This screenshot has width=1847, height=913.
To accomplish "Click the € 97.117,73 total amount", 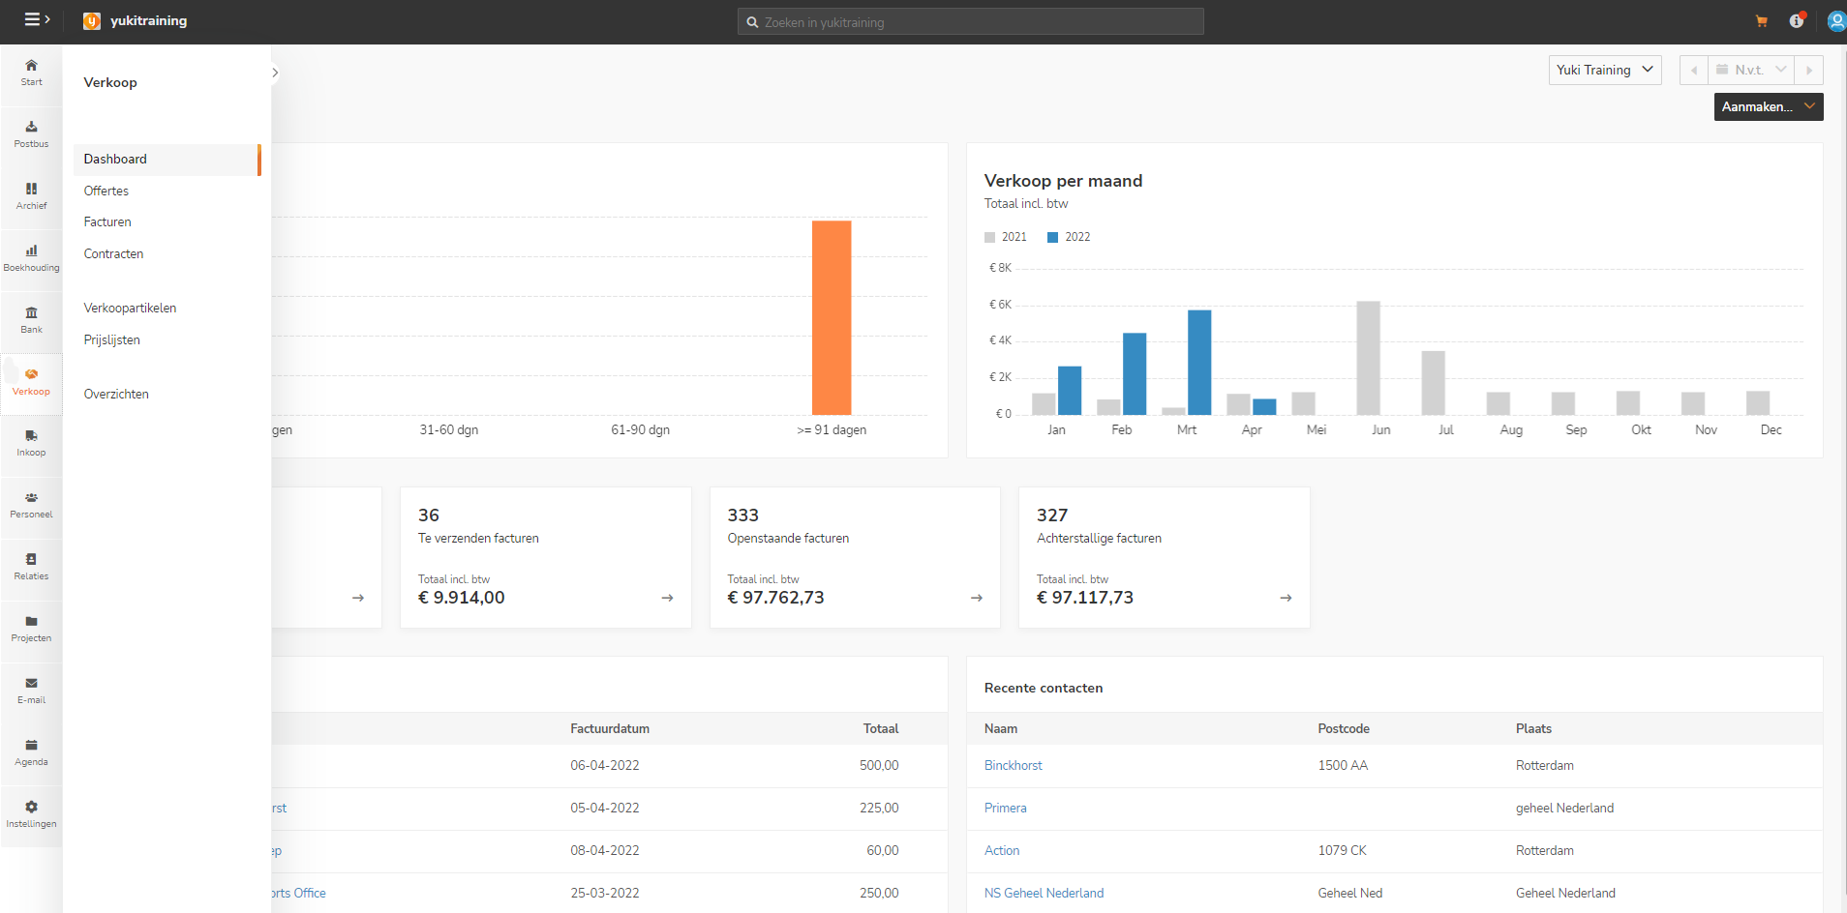I will [1085, 598].
